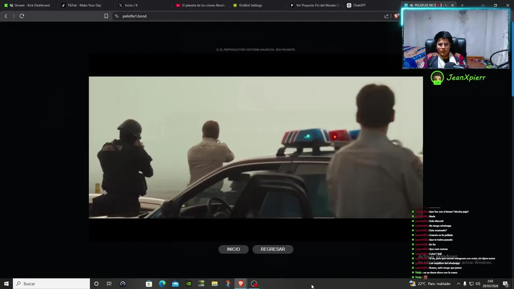Click the JeanXpierr streamer name
Viewport: 514px width, 289px height.
[x=466, y=77]
